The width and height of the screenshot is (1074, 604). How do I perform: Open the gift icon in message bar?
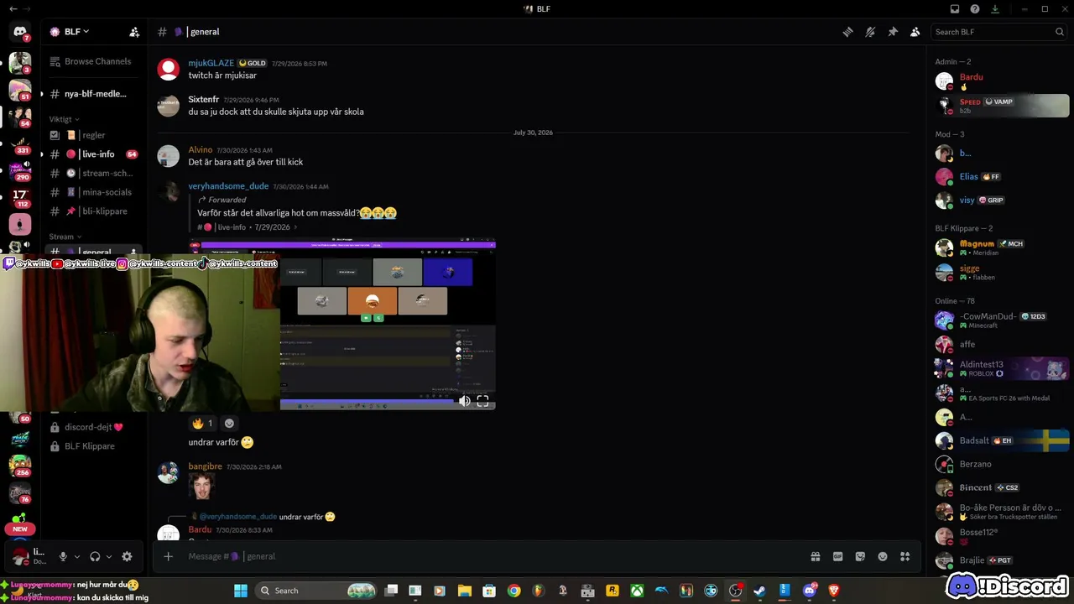point(815,556)
